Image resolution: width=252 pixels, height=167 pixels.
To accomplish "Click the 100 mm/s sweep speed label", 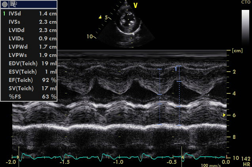I will [x=210, y=165].
